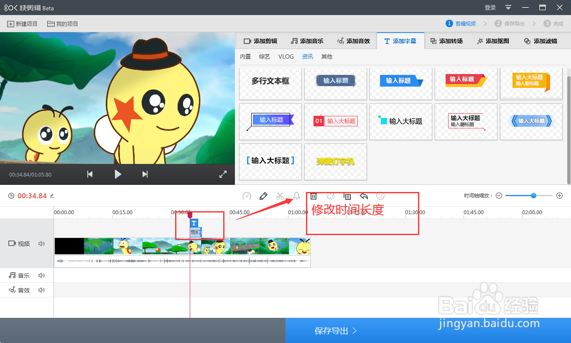Click the scissors split tool
The width and height of the screenshot is (571, 343).
pyautogui.click(x=280, y=196)
